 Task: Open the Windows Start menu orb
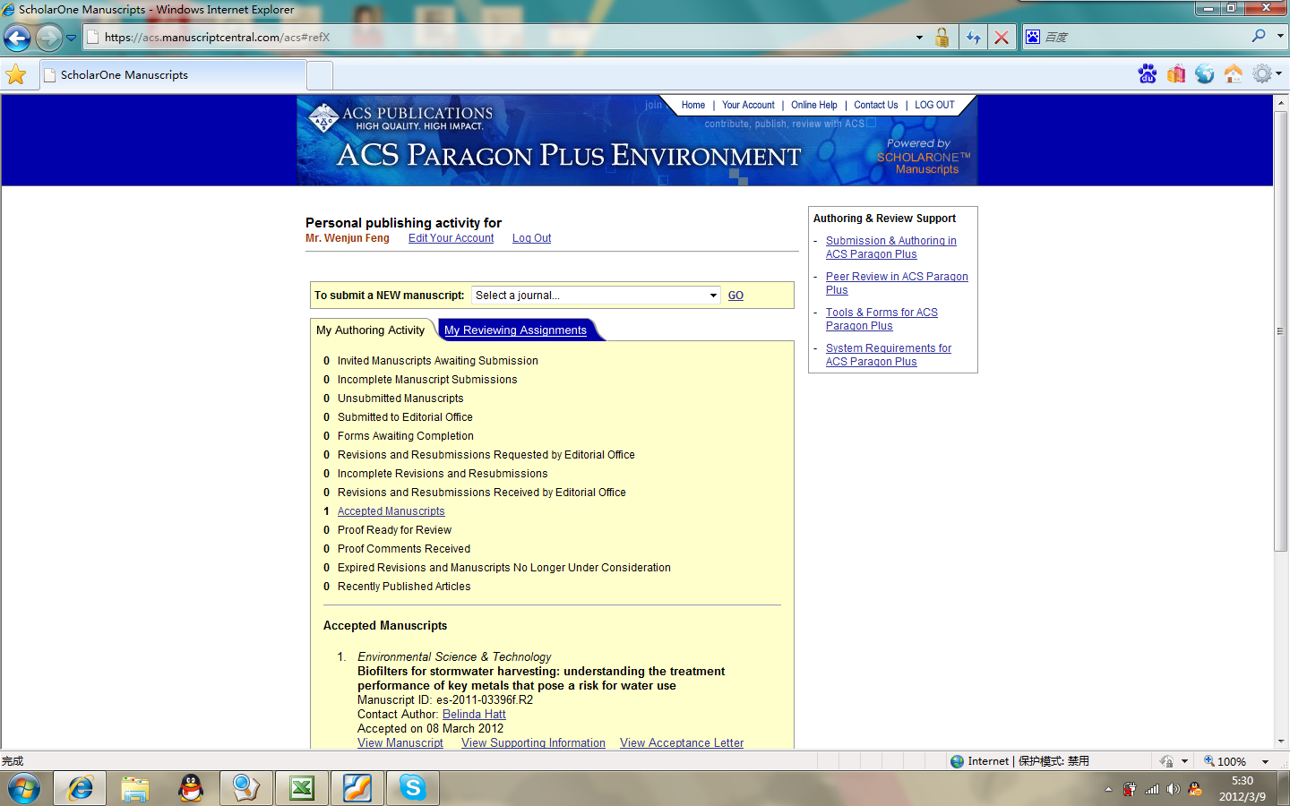pyautogui.click(x=24, y=788)
